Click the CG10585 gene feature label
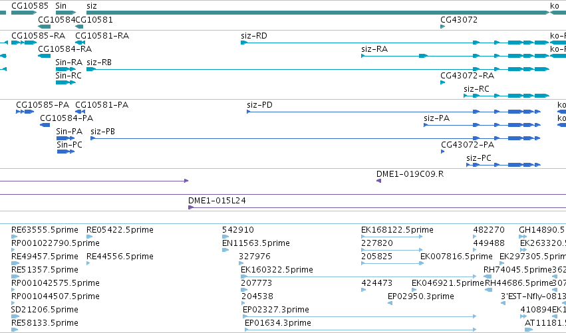 [30, 6]
